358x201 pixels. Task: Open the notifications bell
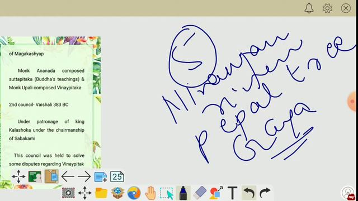pos(309,8)
